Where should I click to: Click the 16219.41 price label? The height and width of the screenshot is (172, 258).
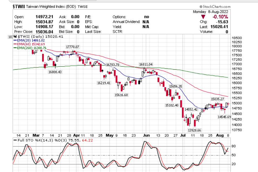pos(104,83)
